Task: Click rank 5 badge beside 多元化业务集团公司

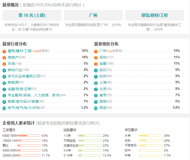Action: coord(4,77)
